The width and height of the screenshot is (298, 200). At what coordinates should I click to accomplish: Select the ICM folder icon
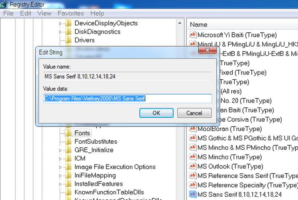[69, 158]
